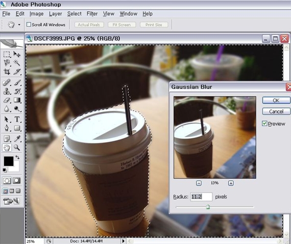Choose Standard Screen mode
Image resolution: width=291 pixels, height=244 pixels.
coord(6,191)
